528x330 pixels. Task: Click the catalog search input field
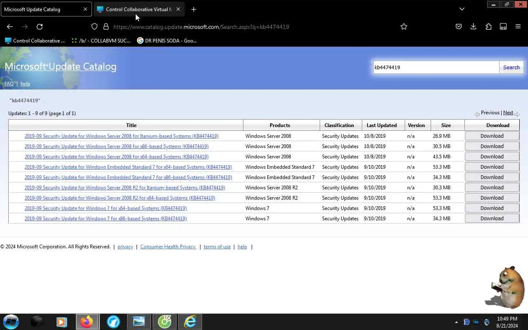[436, 67]
